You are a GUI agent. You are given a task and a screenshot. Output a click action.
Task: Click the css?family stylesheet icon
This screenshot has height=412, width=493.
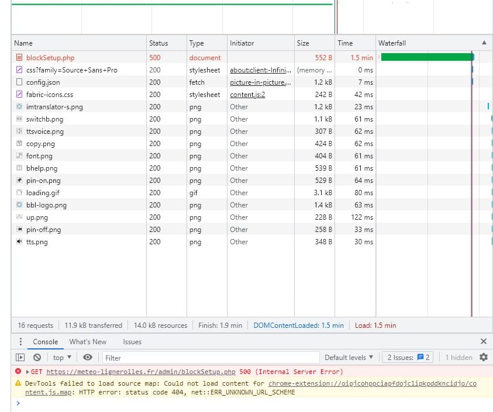pyautogui.click(x=19, y=70)
